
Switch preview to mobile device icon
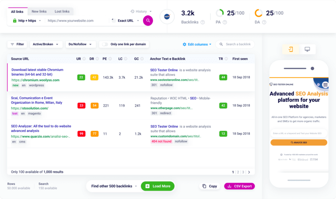coord(291,49)
